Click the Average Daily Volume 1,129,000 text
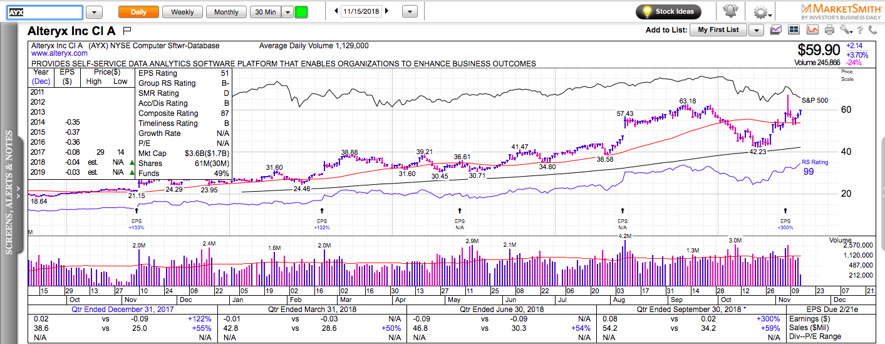Image resolution: width=885 pixels, height=344 pixels. (x=314, y=46)
